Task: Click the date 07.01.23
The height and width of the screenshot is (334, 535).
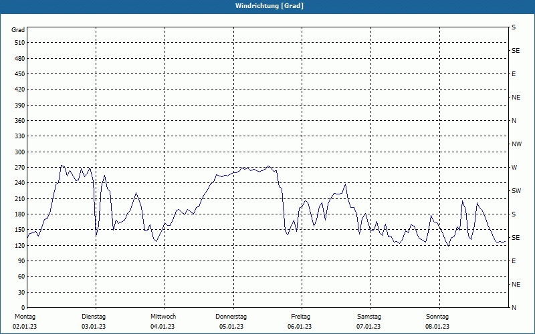Action: point(368,327)
